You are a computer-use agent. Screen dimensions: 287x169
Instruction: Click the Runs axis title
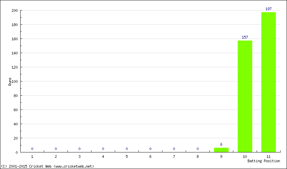click(x=10, y=81)
